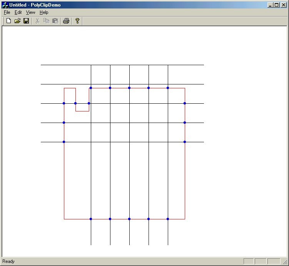Close the PolyClipDemo window
The height and width of the screenshot is (266, 289).
(x=284, y=5)
